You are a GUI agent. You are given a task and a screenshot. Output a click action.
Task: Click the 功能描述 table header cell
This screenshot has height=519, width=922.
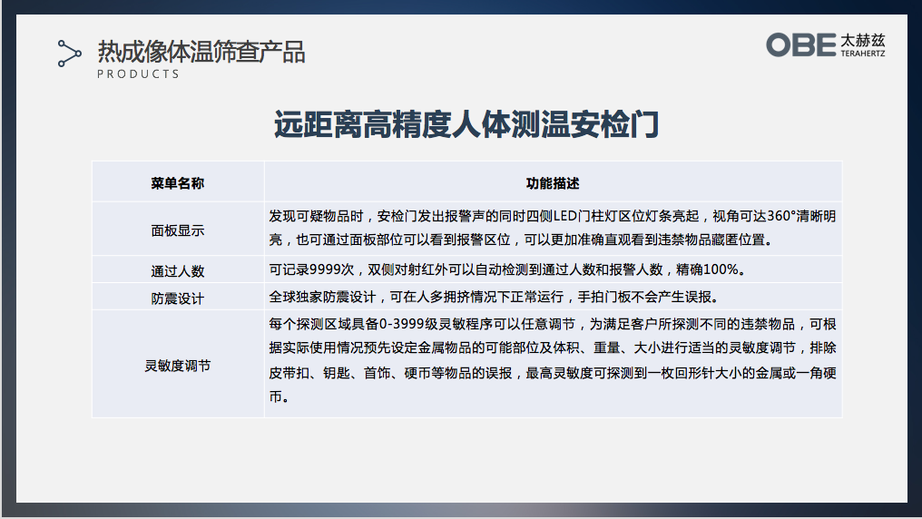(x=553, y=182)
